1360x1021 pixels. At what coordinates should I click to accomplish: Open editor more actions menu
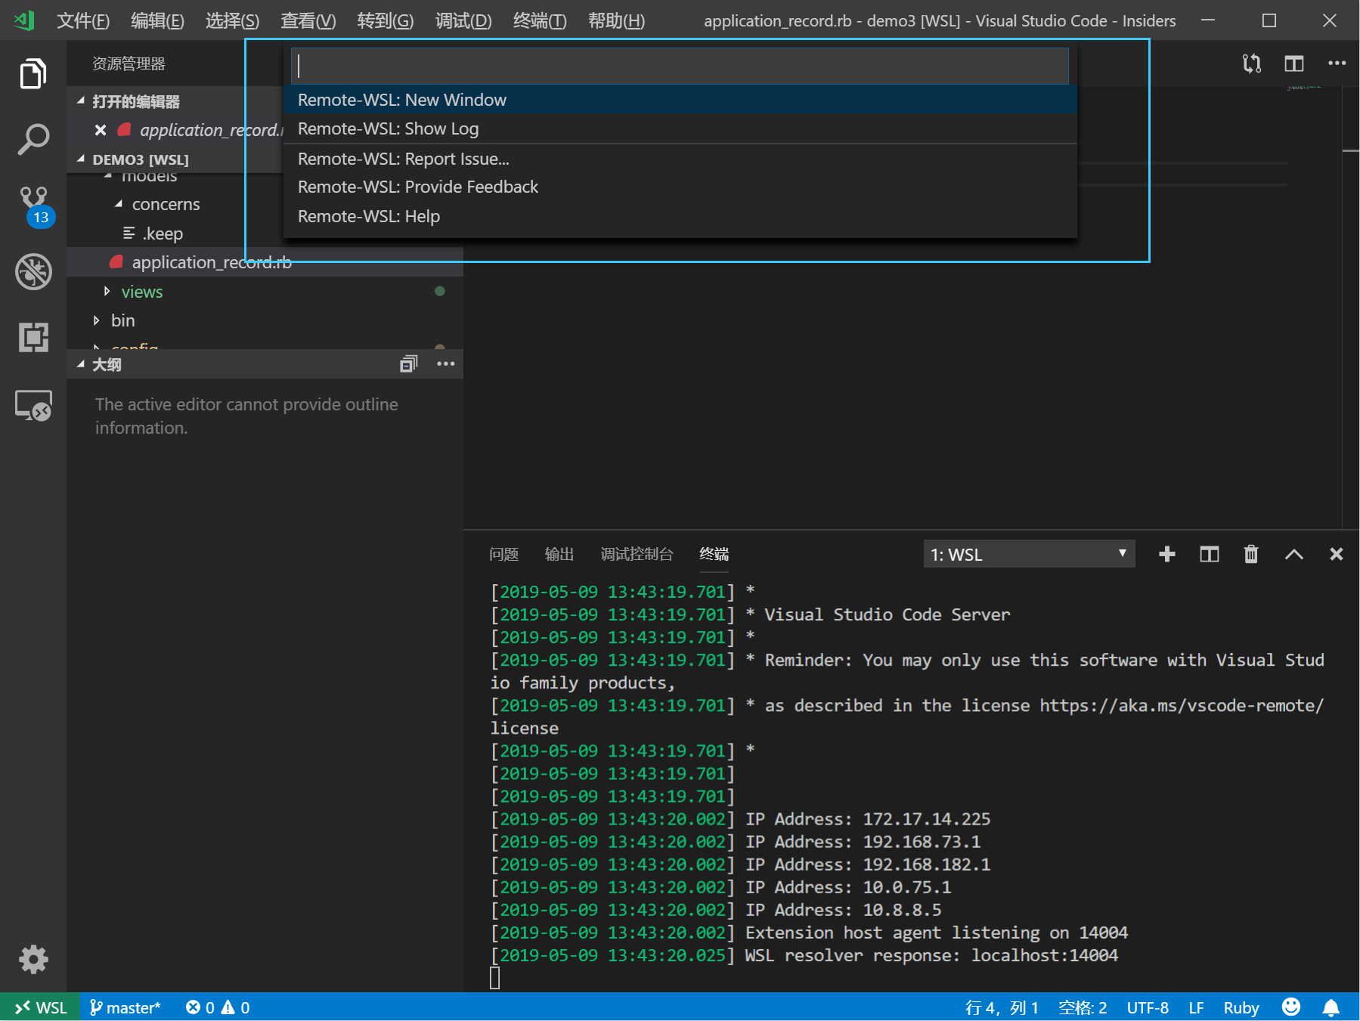tap(1337, 63)
